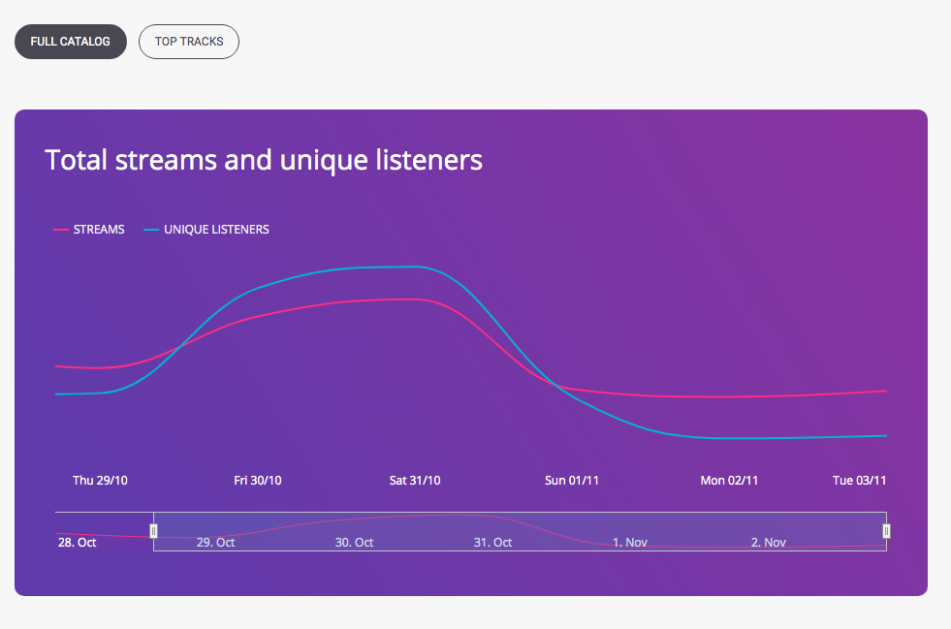Click the Sat 31/10 axis label
This screenshot has width=951, height=629.
pyautogui.click(x=415, y=481)
